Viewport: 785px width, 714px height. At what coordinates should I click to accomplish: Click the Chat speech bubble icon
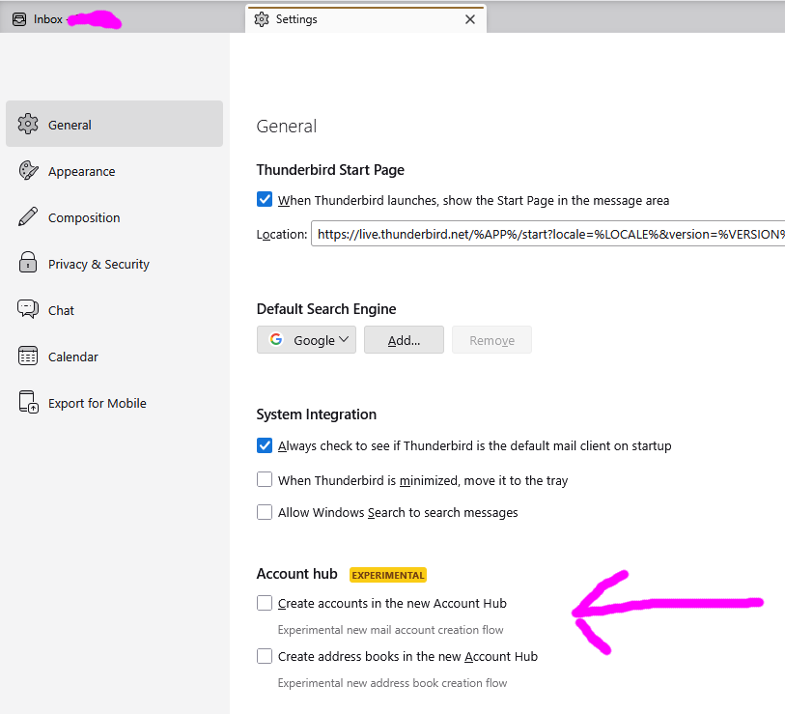[x=28, y=310]
